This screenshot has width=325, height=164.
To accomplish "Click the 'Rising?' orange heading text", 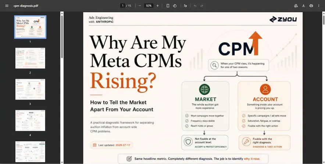I will click(x=123, y=81).
